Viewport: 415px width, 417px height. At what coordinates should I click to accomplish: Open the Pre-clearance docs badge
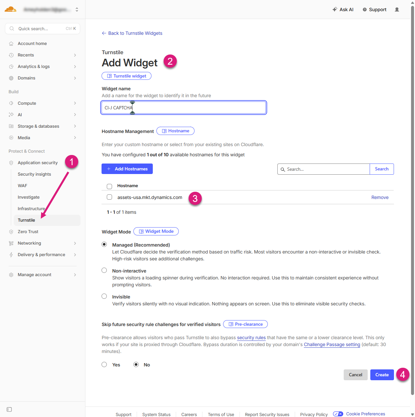(245, 324)
